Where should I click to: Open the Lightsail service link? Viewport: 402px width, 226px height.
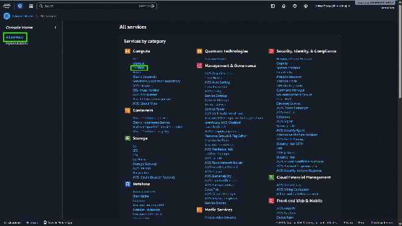[x=139, y=63]
